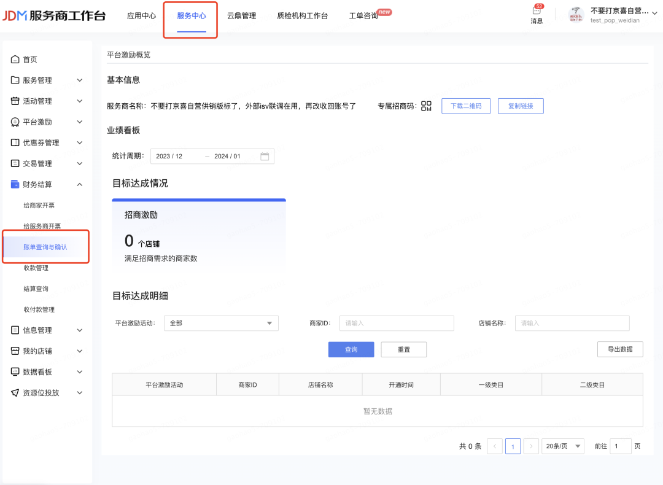Open the calendar icon in 统计周期 field
Viewport: 663px width, 485px height.
[x=265, y=157]
